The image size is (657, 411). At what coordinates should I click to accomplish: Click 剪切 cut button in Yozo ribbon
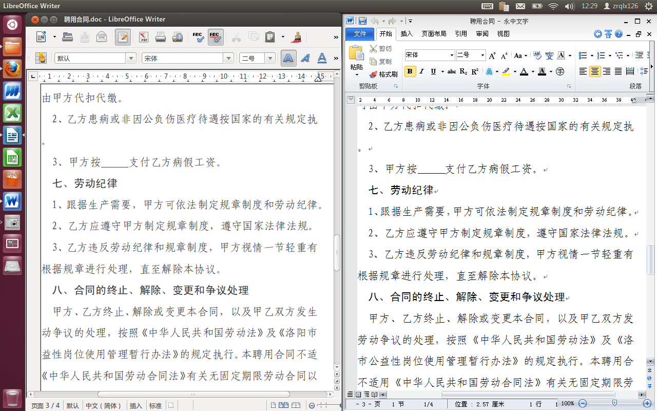click(x=381, y=49)
